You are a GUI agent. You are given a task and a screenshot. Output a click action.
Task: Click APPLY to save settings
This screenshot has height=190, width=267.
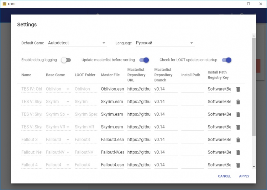click(x=244, y=176)
